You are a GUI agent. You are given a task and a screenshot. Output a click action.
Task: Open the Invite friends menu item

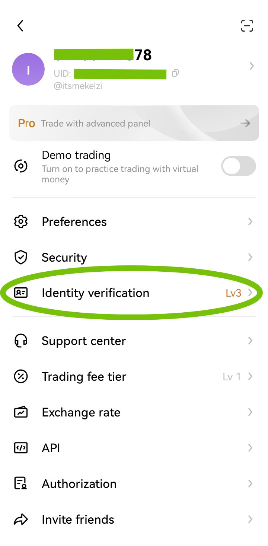(x=134, y=520)
